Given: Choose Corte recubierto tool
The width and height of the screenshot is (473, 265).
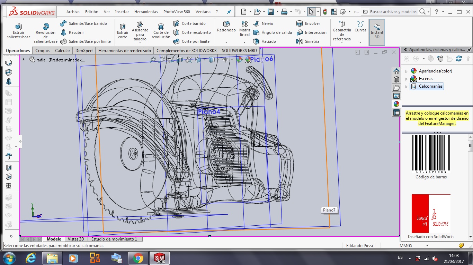Looking at the screenshot, I should coord(192,32).
